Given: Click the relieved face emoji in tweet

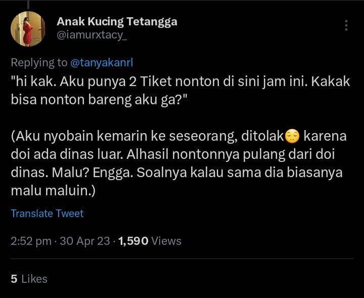Looking at the screenshot, I should coord(292,136).
